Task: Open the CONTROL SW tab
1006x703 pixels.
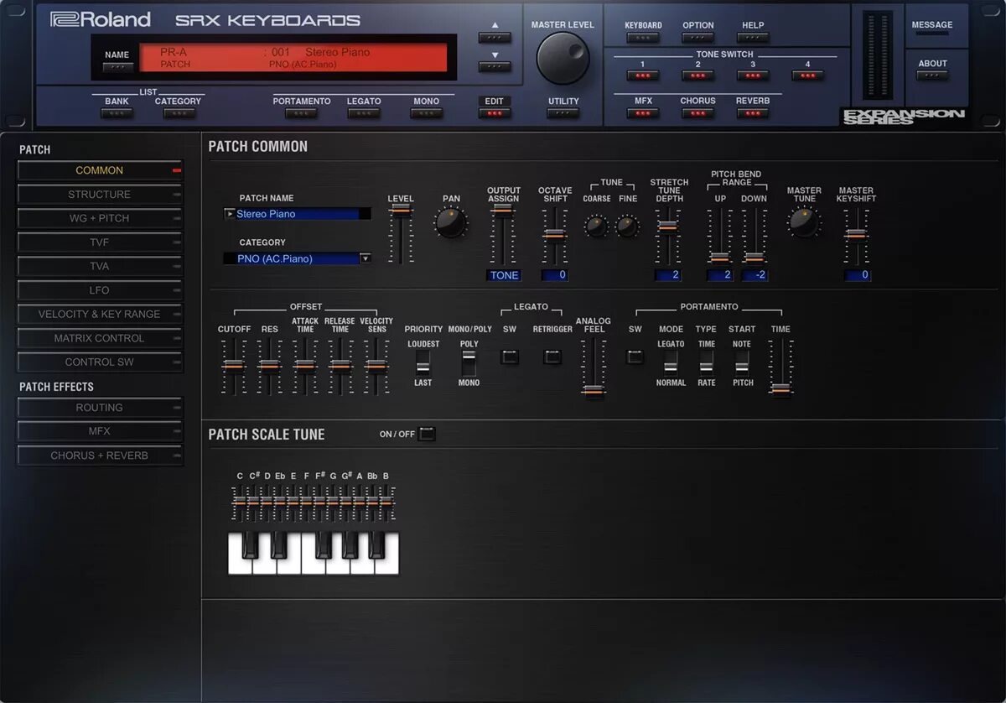Action: 100,362
